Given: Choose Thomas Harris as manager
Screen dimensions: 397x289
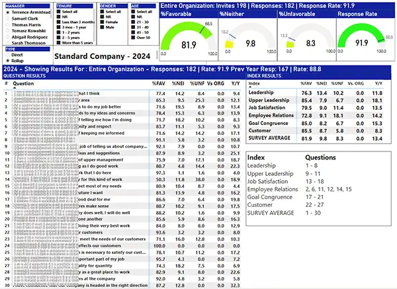Looking at the screenshot, I should point(9,24).
